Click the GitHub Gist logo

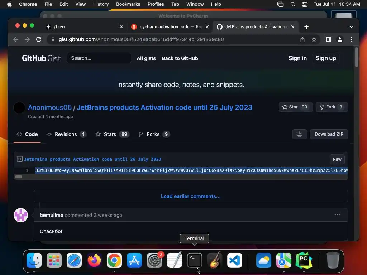[x=41, y=58]
